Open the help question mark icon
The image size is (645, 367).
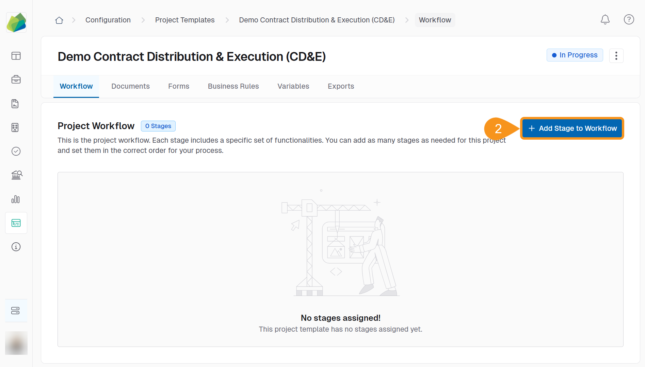tap(629, 20)
